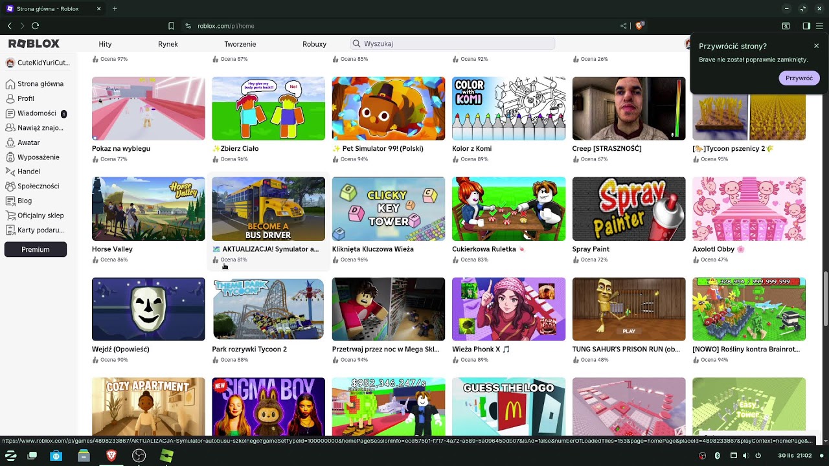Click the Wyszukaj search field
829x466 pixels.
coord(453,43)
